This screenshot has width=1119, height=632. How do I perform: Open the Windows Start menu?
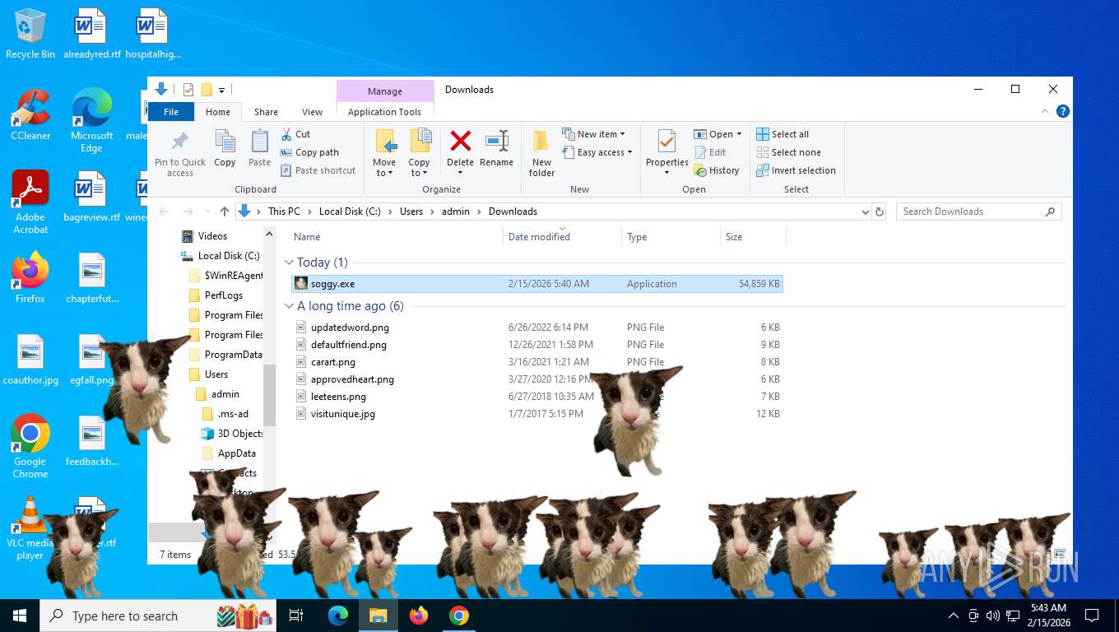(20, 616)
